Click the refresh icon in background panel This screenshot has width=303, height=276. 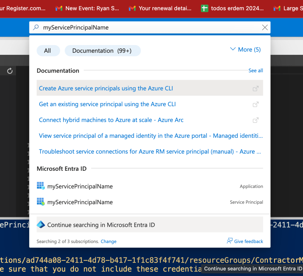coord(10,71)
